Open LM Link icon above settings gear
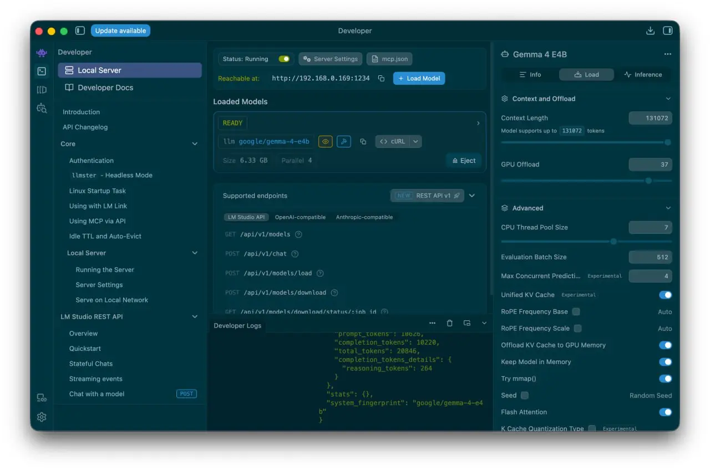Viewport: 710px width, 471px height. click(42, 398)
